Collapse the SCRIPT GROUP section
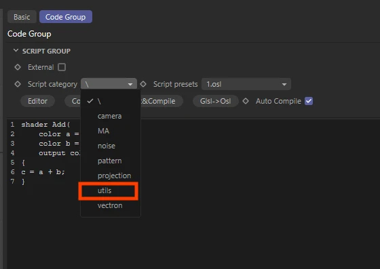The height and width of the screenshot is (269, 380). click(16, 51)
